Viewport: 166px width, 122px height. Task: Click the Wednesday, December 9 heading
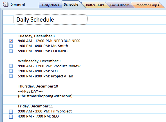click(x=39, y=61)
